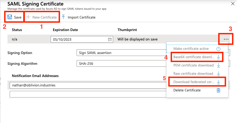The height and width of the screenshot is (123, 237).
Task: Choose Delete Certificate from context menu
Action: (x=187, y=90)
